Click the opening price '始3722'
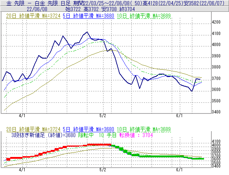Screen dimensions: 229x175 [x=73, y=9]
